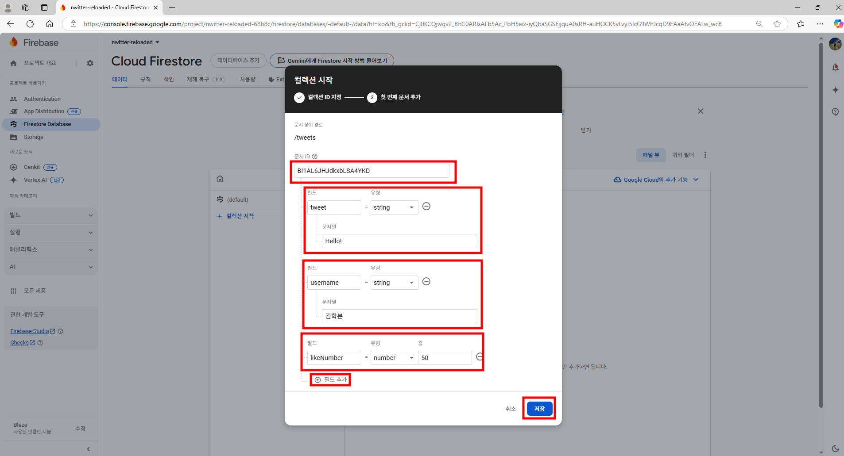Click the 문서 ID help icon
Image resolution: width=844 pixels, height=456 pixels.
coord(315,157)
